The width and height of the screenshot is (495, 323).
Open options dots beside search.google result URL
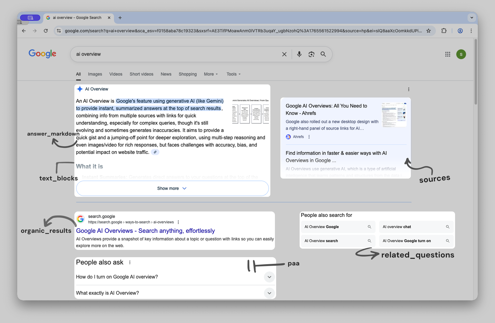[x=178, y=222]
